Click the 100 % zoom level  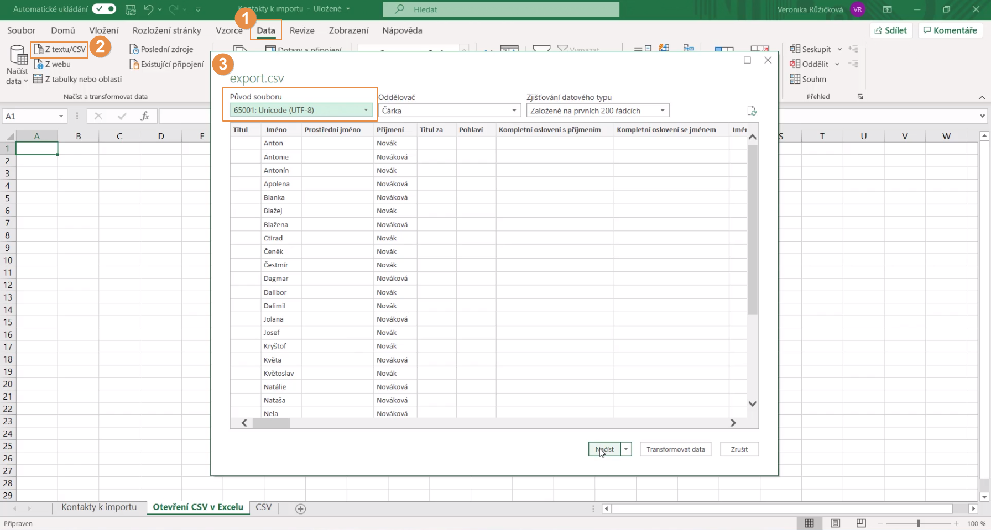[976, 523]
